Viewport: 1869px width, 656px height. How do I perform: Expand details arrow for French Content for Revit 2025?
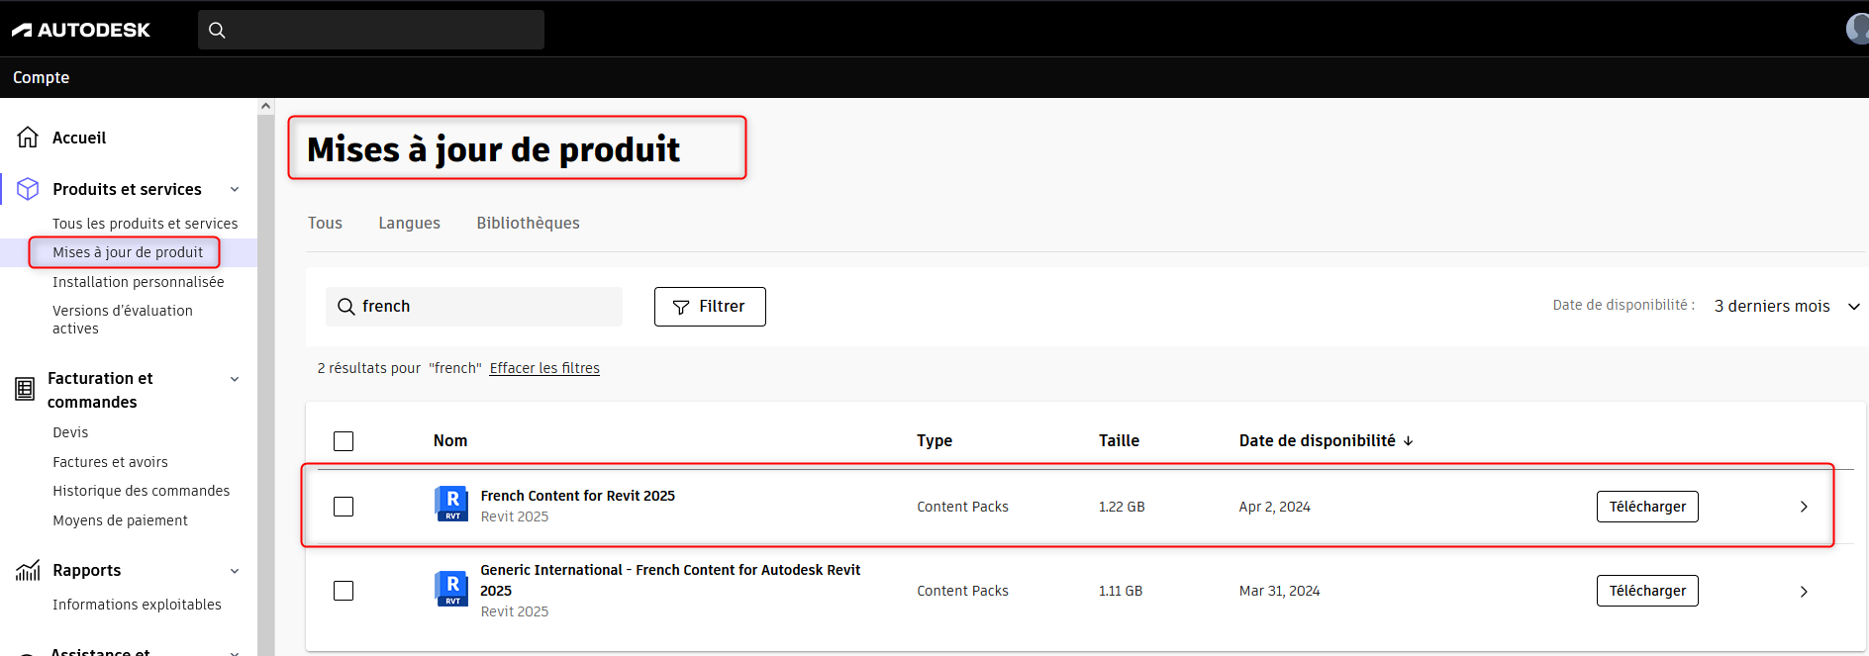pos(1803,507)
